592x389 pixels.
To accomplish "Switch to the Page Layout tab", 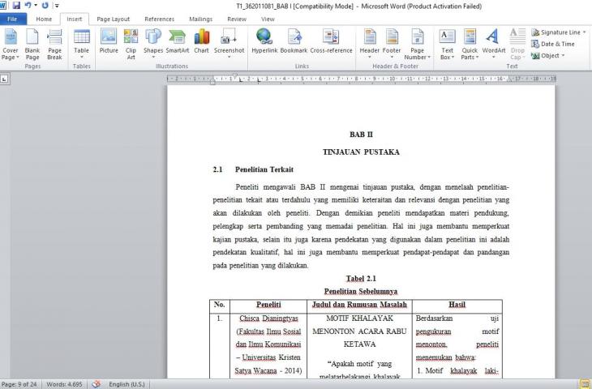I will (x=114, y=19).
